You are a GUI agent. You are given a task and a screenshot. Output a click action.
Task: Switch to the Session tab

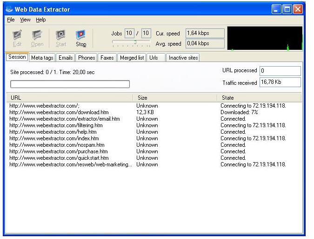(17, 57)
